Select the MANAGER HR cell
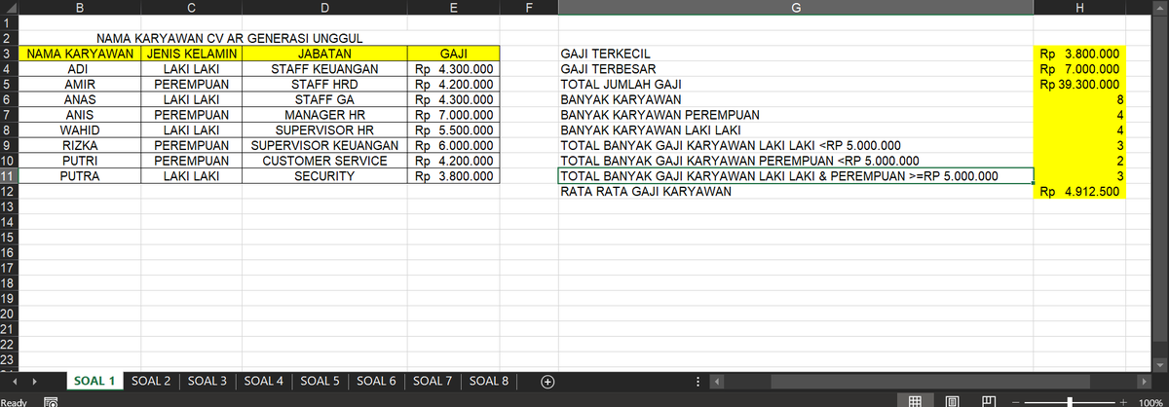Viewport: 1169px width, 407px height. [x=326, y=115]
